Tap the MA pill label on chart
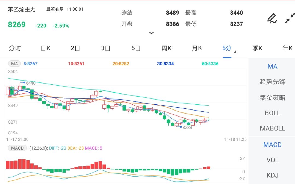 pyautogui.click(x=14, y=64)
